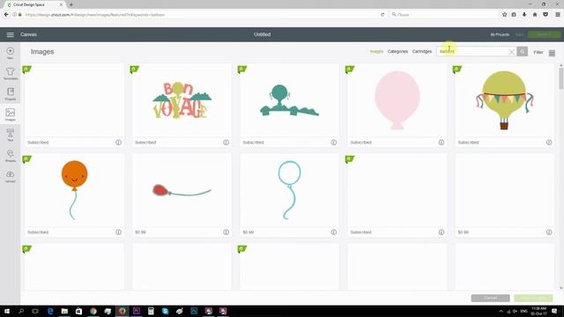
Task: Go to browser home icon
Action: pos(535,14)
